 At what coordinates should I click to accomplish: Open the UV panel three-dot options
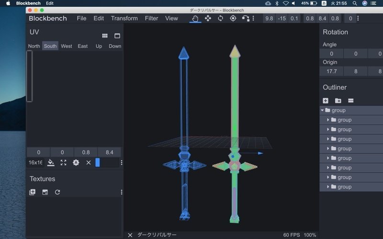(x=122, y=162)
